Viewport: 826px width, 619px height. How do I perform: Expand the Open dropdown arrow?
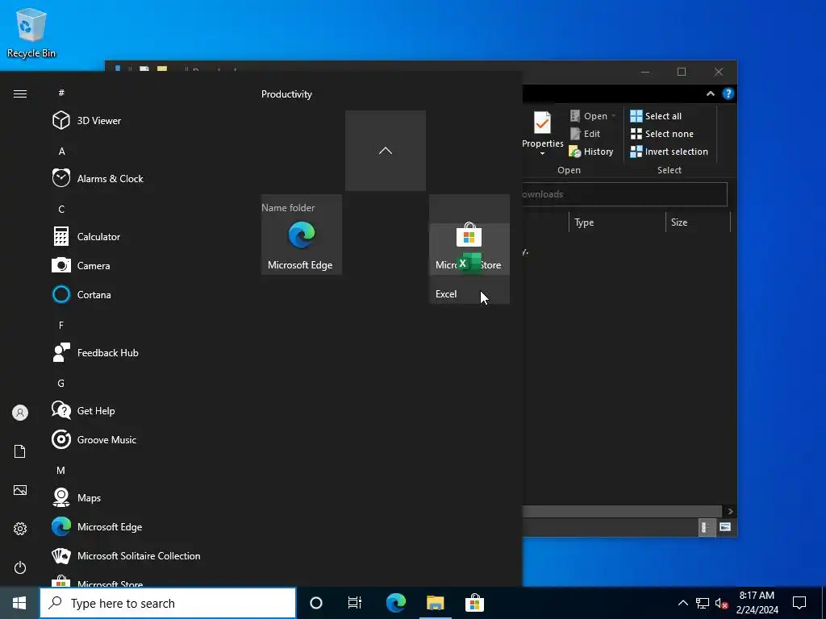(614, 116)
